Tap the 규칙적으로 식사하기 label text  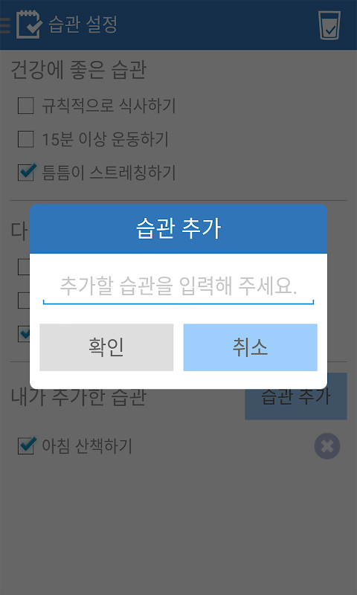coord(109,106)
